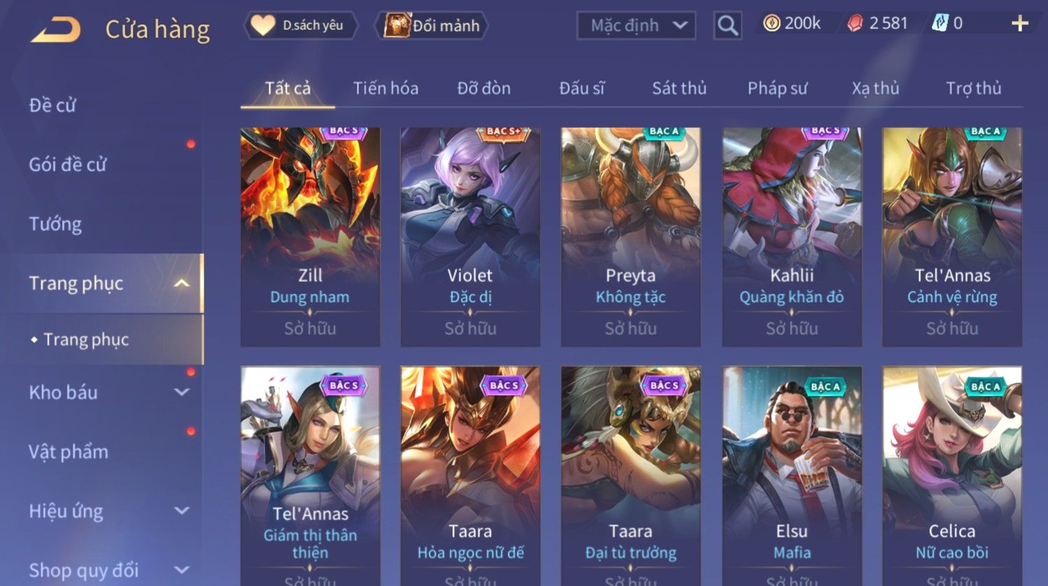Tap the plus icon to add currency
The height and width of the screenshot is (586, 1048).
click(x=1019, y=24)
